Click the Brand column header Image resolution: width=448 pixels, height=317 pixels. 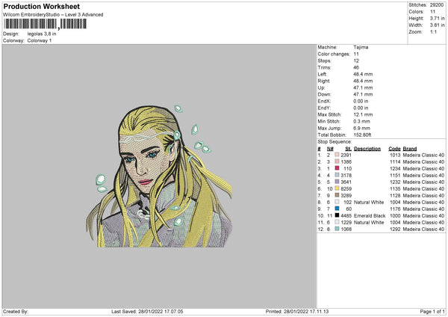click(410, 148)
